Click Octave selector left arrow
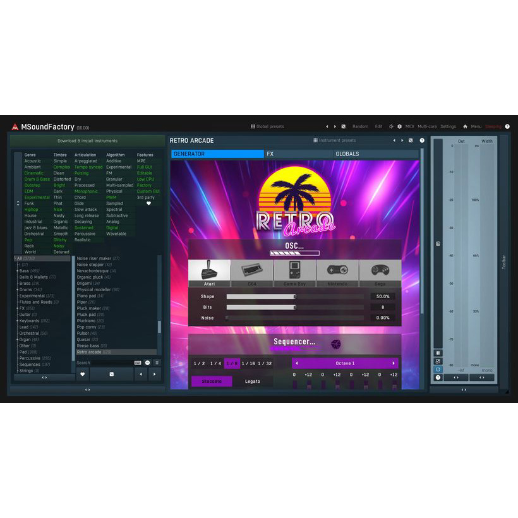The image size is (518, 518). [297, 363]
